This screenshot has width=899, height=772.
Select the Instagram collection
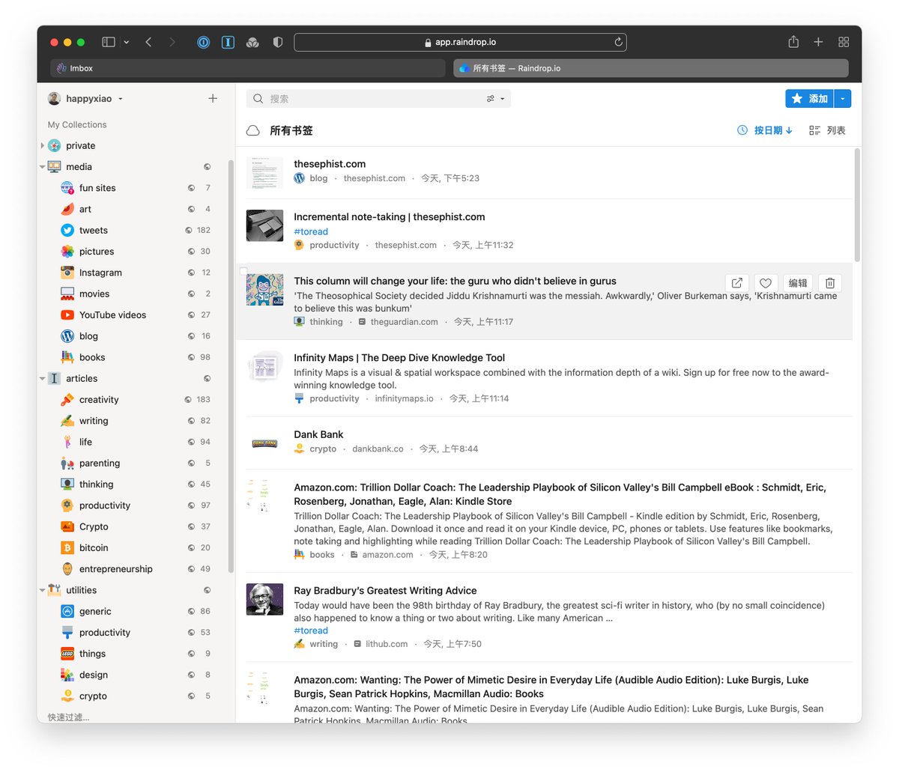click(x=136, y=273)
